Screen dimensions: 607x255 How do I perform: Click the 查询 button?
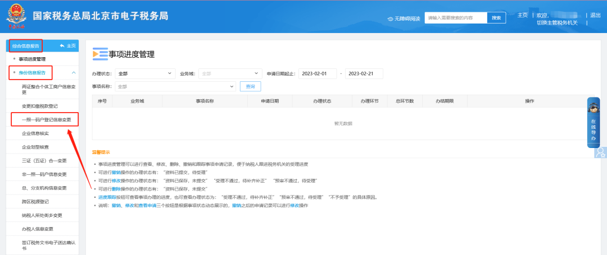[251, 86]
